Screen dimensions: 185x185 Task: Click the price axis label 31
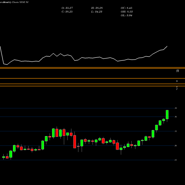tap(176, 131)
